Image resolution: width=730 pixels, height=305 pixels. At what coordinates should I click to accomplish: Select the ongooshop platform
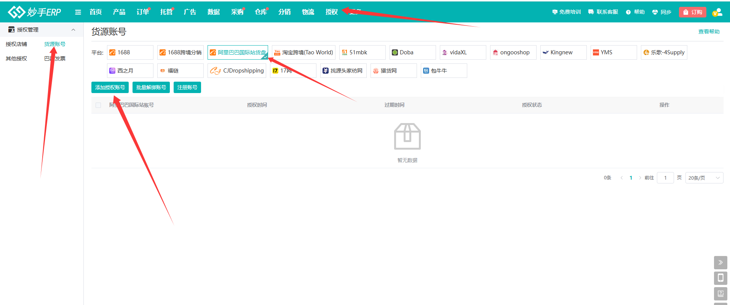point(513,52)
